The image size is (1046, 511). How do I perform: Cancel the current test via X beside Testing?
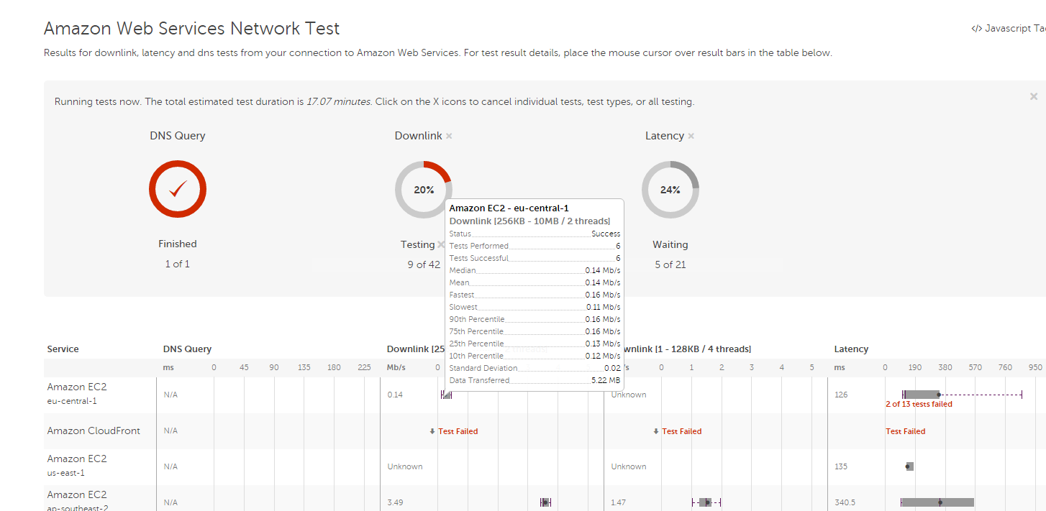click(441, 244)
